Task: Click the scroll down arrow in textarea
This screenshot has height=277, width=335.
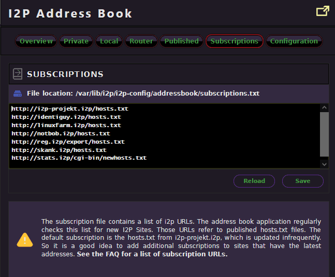Action: (x=324, y=164)
